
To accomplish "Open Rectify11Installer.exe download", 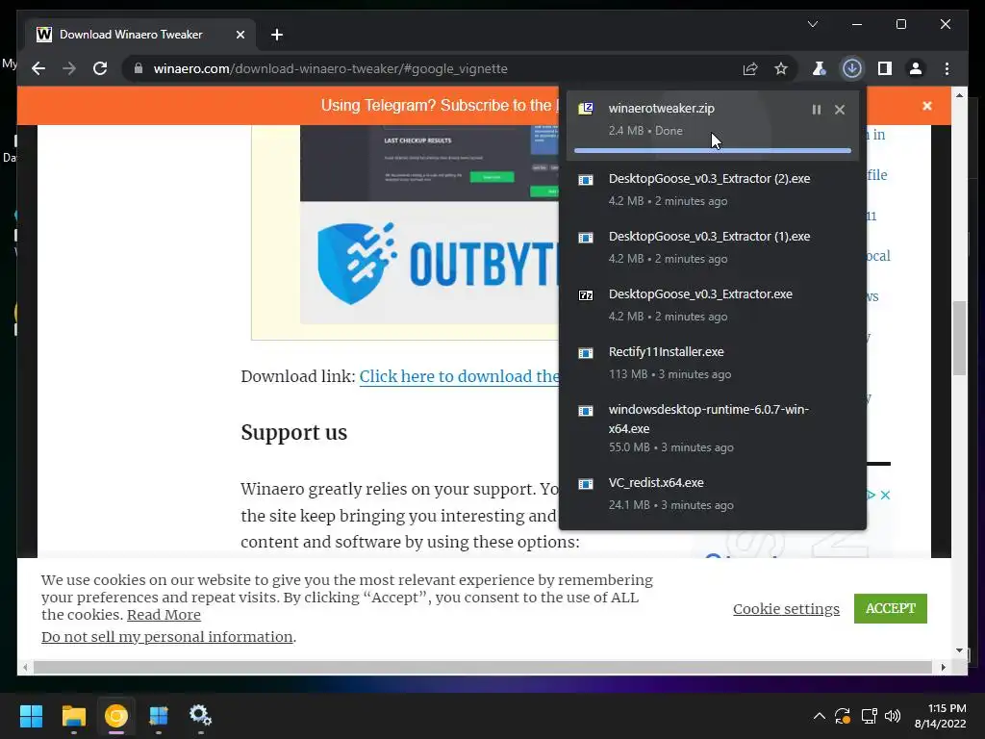I will pyautogui.click(x=713, y=363).
